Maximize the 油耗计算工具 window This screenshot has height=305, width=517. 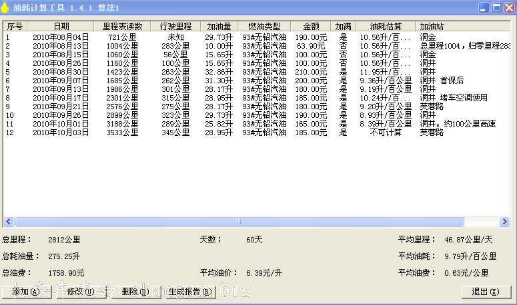point(496,8)
